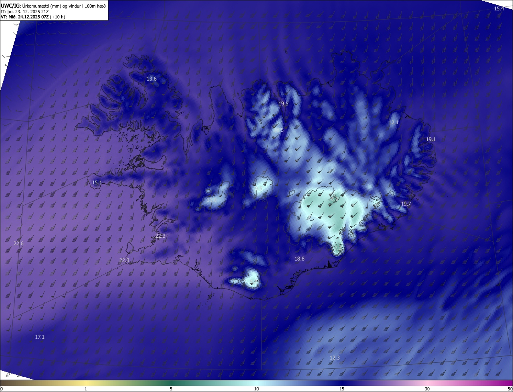Screen dimensions: 513x392
Task: Click the colorbar tick label 10
Action: [x=256, y=389]
